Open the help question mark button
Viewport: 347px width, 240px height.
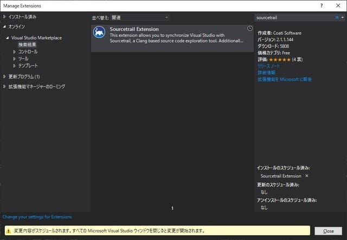(x=322, y=5)
